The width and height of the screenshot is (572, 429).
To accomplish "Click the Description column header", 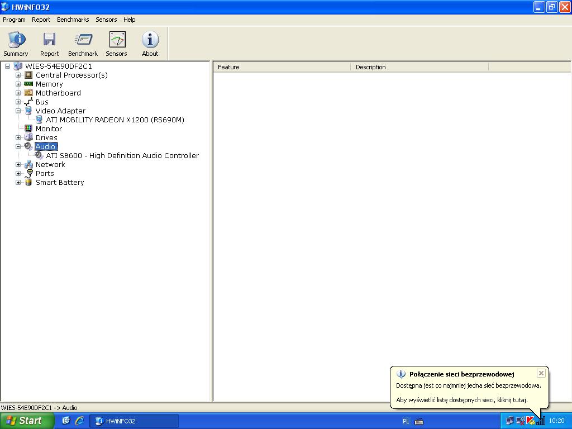I will click(x=420, y=67).
